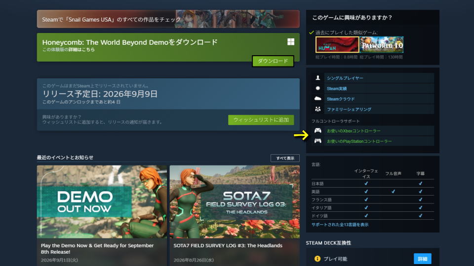Open Snail Games USA all titles banner

168,19
